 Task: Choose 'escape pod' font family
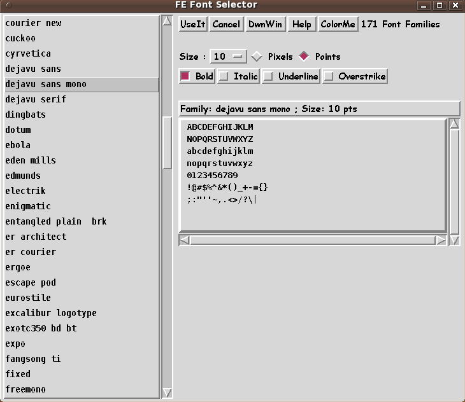pyautogui.click(x=82, y=282)
